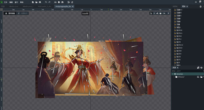Click the preview/play document icon
Viewport: 204px width, 110px height.
point(69,2)
